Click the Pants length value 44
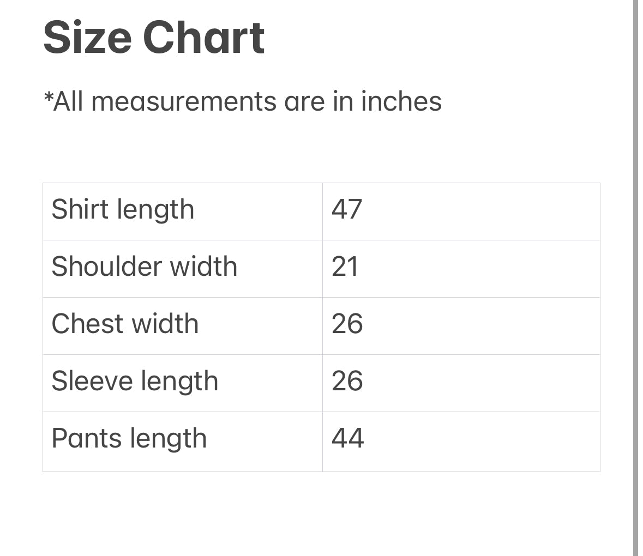This screenshot has width=643, height=556. [x=347, y=439]
